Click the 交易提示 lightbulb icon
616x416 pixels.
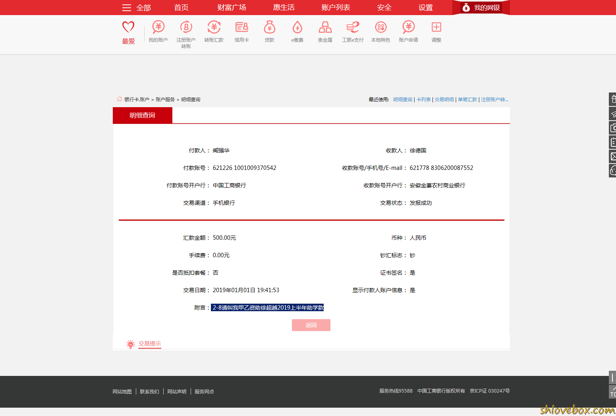click(130, 344)
